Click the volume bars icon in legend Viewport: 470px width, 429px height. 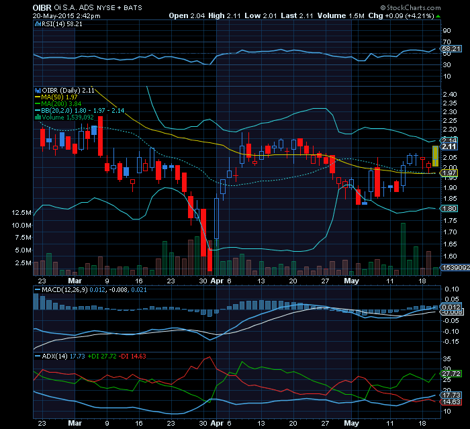tap(38, 117)
